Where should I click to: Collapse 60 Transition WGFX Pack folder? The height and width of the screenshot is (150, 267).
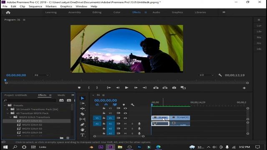pyautogui.click(x=8, y=113)
